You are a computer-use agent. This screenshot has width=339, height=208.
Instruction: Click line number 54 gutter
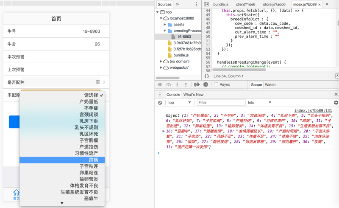point(208,53)
